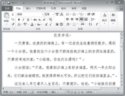
Task: Click the Save icon in title bar
Action: (8, 3)
